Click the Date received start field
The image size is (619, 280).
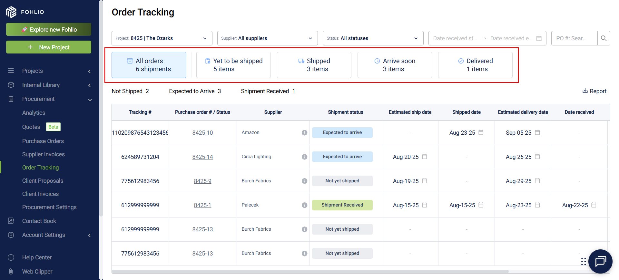pyautogui.click(x=455, y=38)
